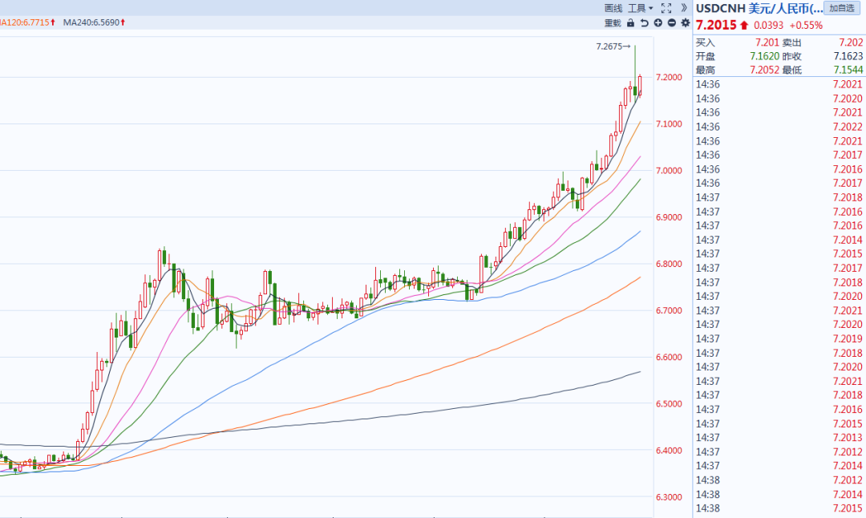Image resolution: width=866 pixels, height=518 pixels.
Task: Click the +0.55% percent change
Action: pos(806,26)
